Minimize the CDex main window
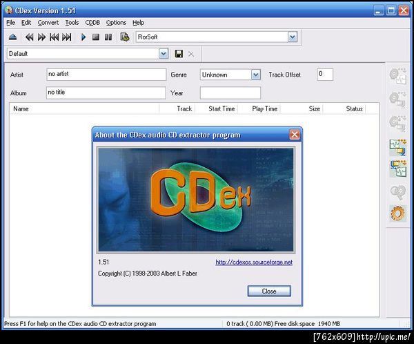414x344 pixels. pos(379,10)
